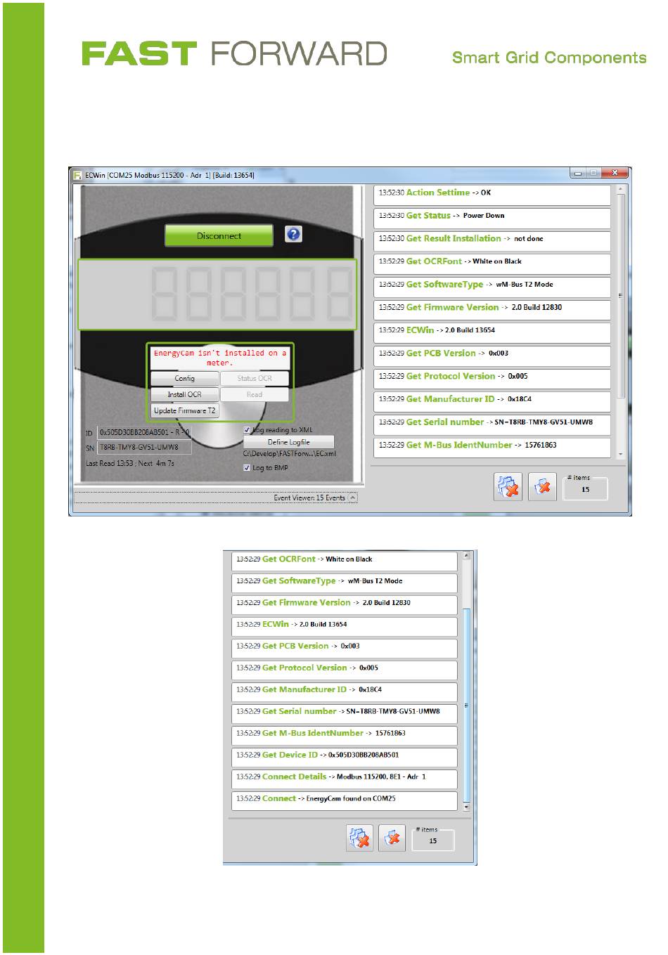Select 'Get Protocol Version' row in the lower cropped panel

(344, 670)
